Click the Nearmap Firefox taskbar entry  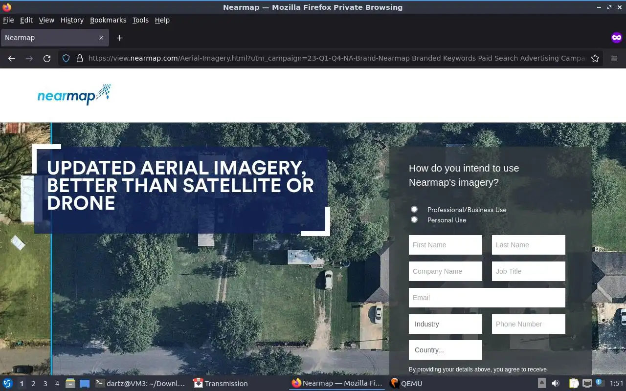coord(337,384)
